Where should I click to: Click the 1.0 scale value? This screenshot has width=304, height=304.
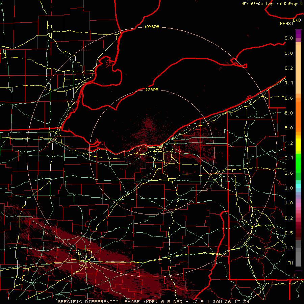[x=289, y=203]
